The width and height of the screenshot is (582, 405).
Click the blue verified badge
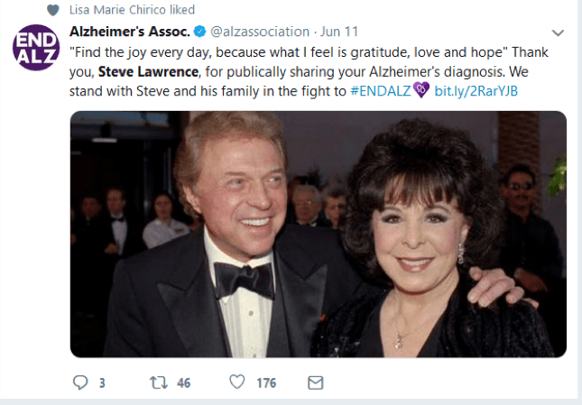200,32
